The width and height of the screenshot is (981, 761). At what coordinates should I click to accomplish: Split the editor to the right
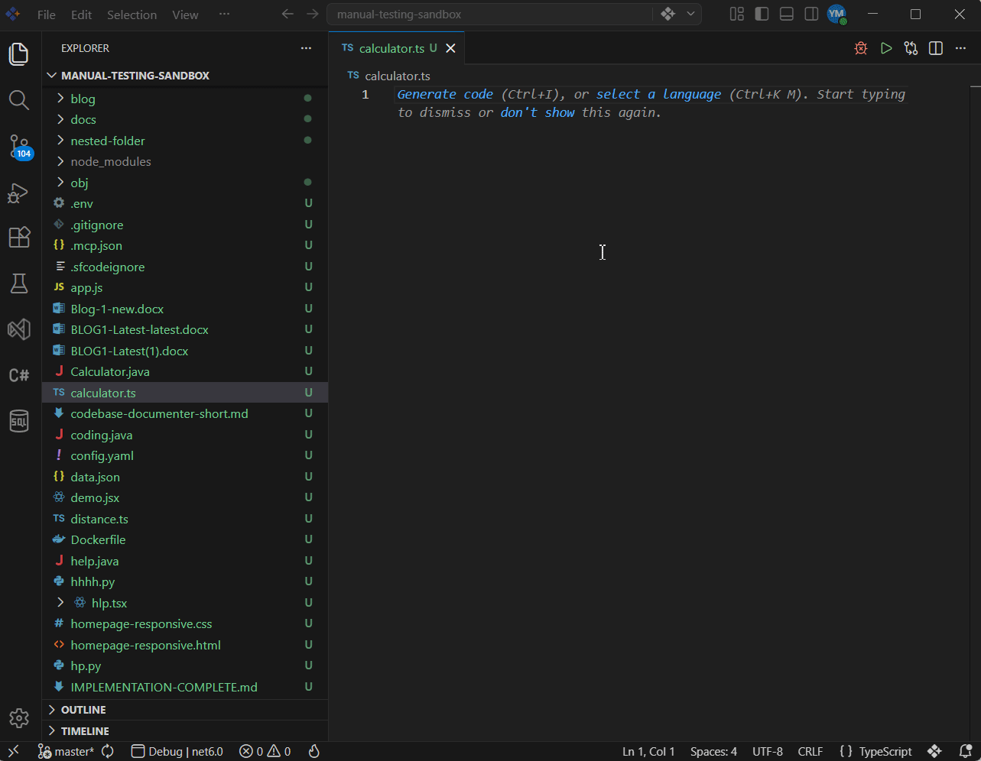click(x=936, y=48)
